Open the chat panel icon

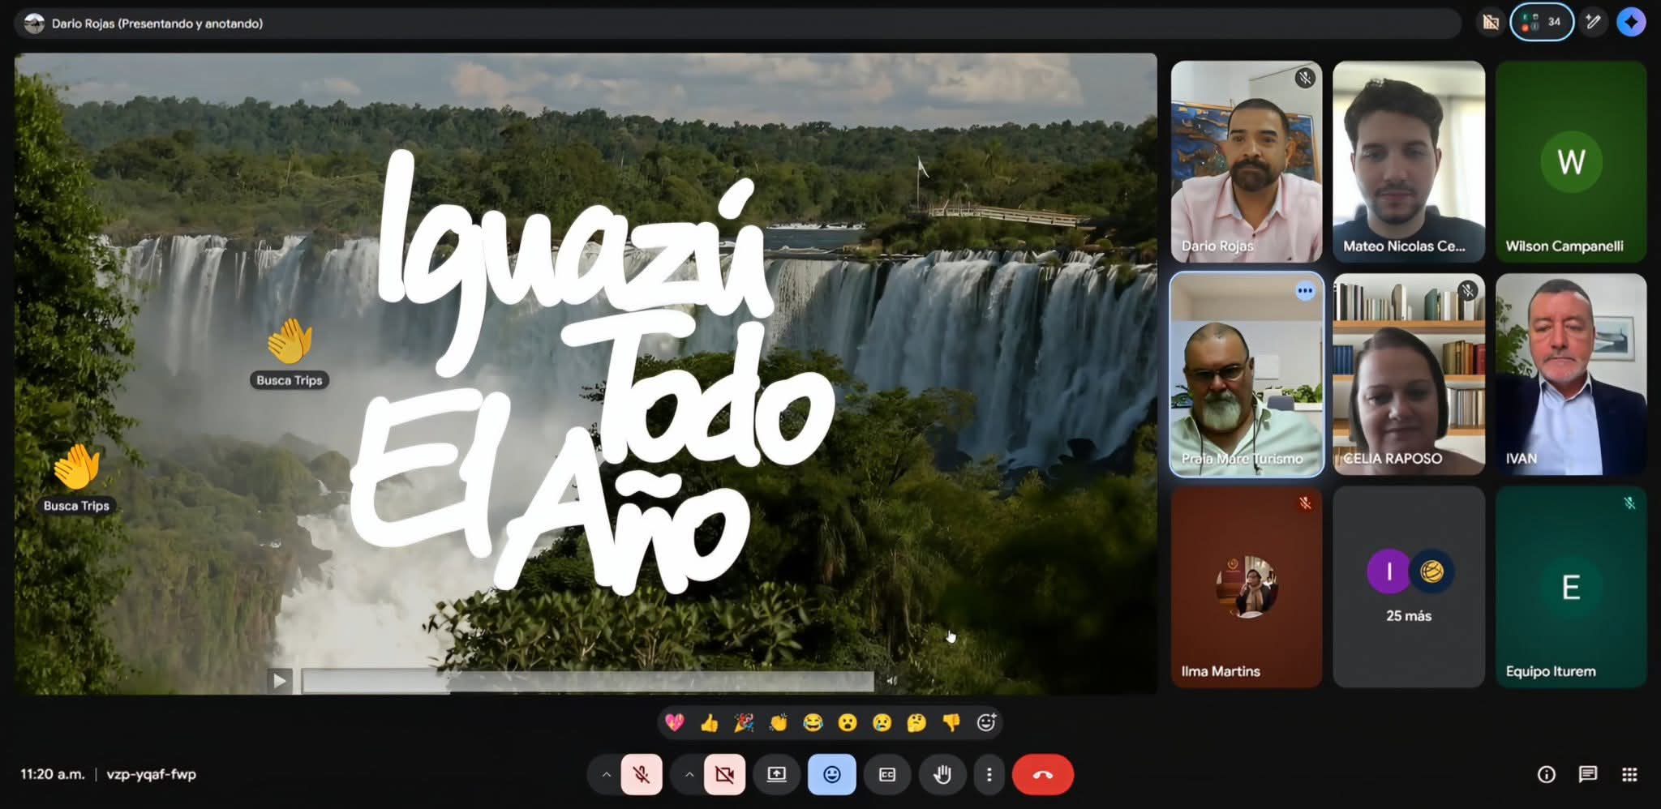coord(1587,775)
